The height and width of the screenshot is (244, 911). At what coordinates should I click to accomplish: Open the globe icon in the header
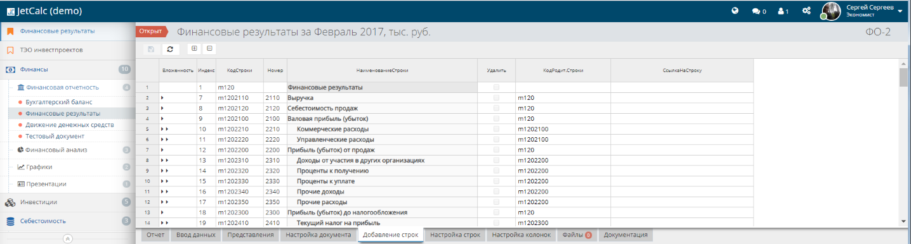click(735, 11)
